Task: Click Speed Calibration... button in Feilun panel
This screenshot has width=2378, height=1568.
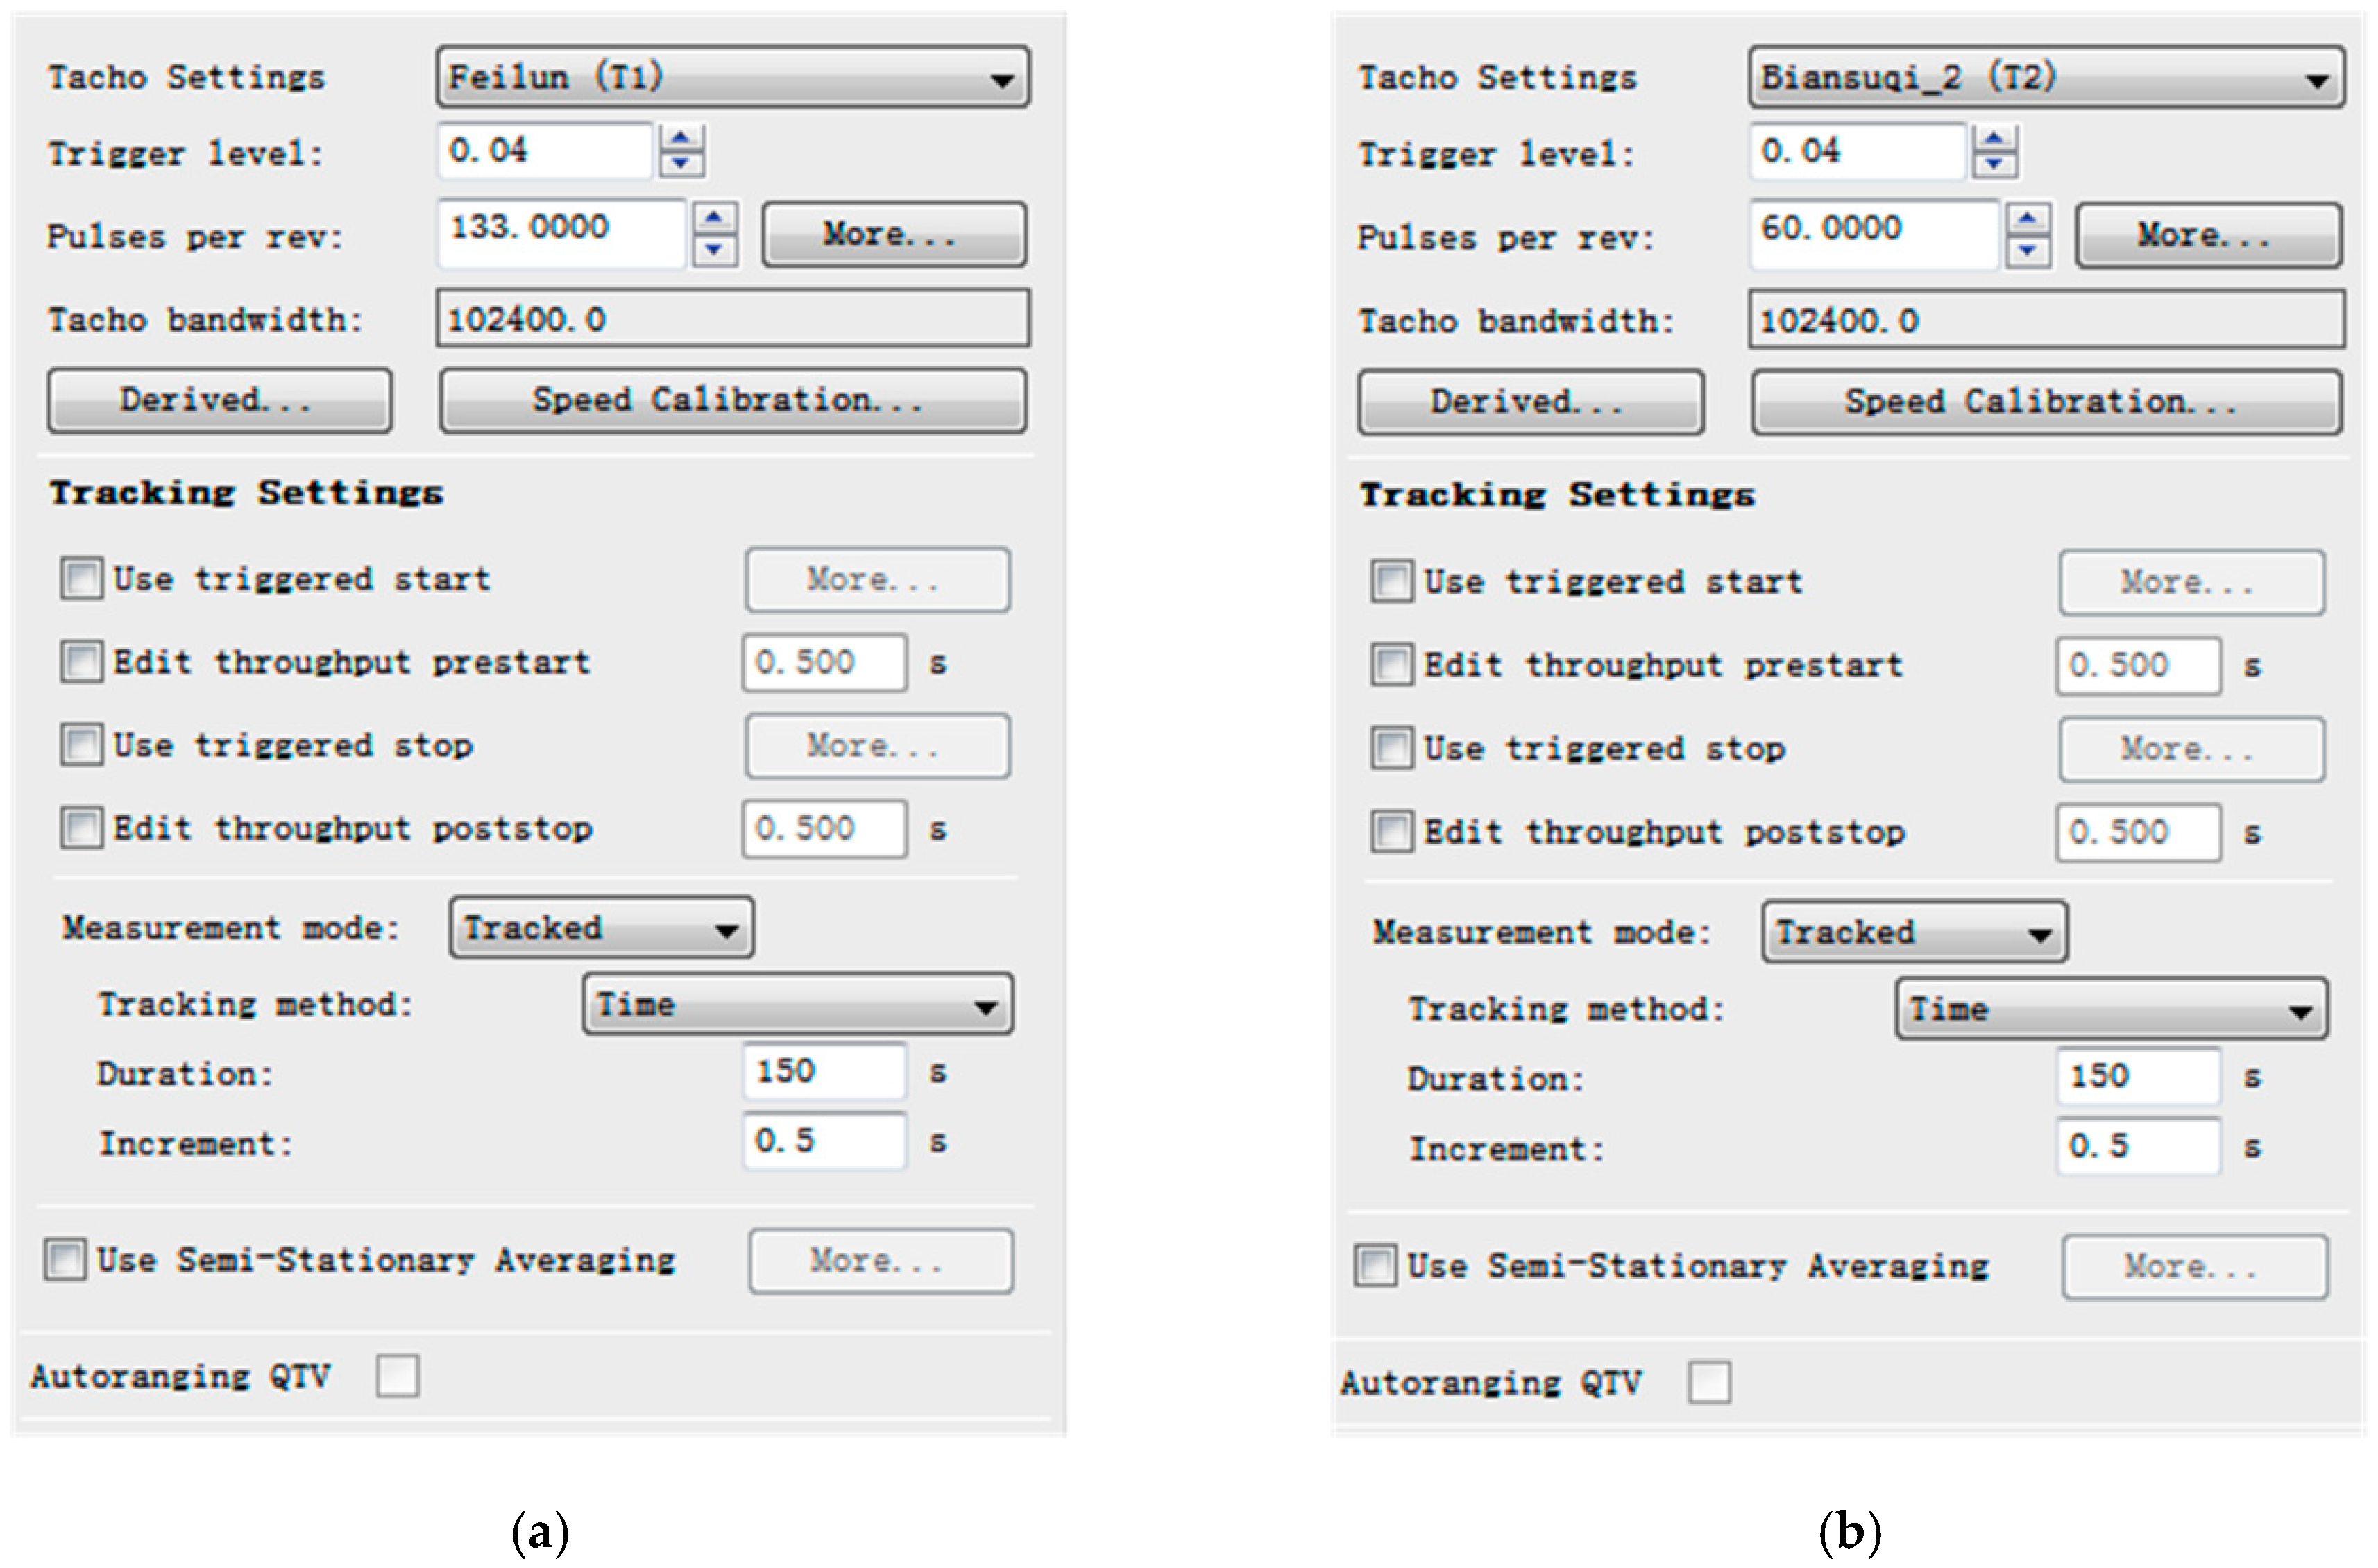Action: [732, 400]
